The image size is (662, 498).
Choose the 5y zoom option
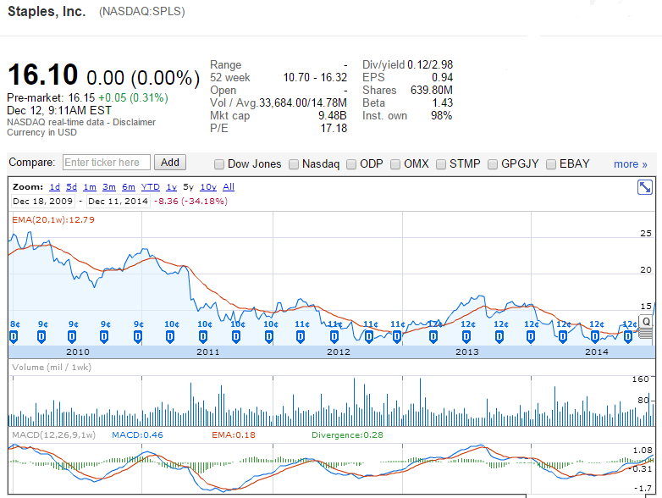pyautogui.click(x=188, y=186)
